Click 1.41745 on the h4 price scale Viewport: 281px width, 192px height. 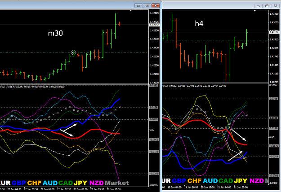pos(274,57)
